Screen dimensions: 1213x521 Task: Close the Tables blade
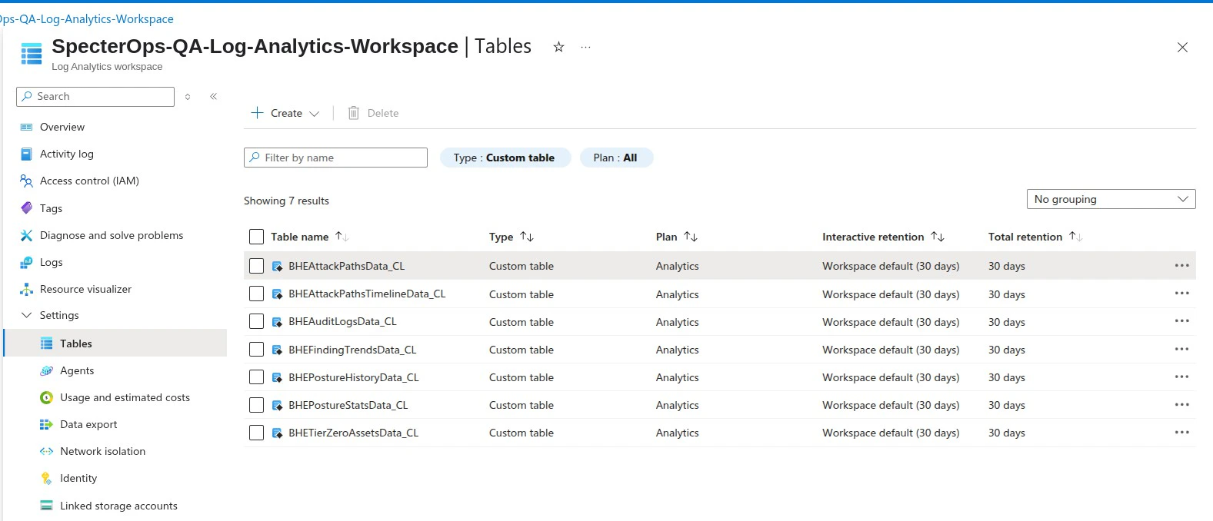(1182, 48)
